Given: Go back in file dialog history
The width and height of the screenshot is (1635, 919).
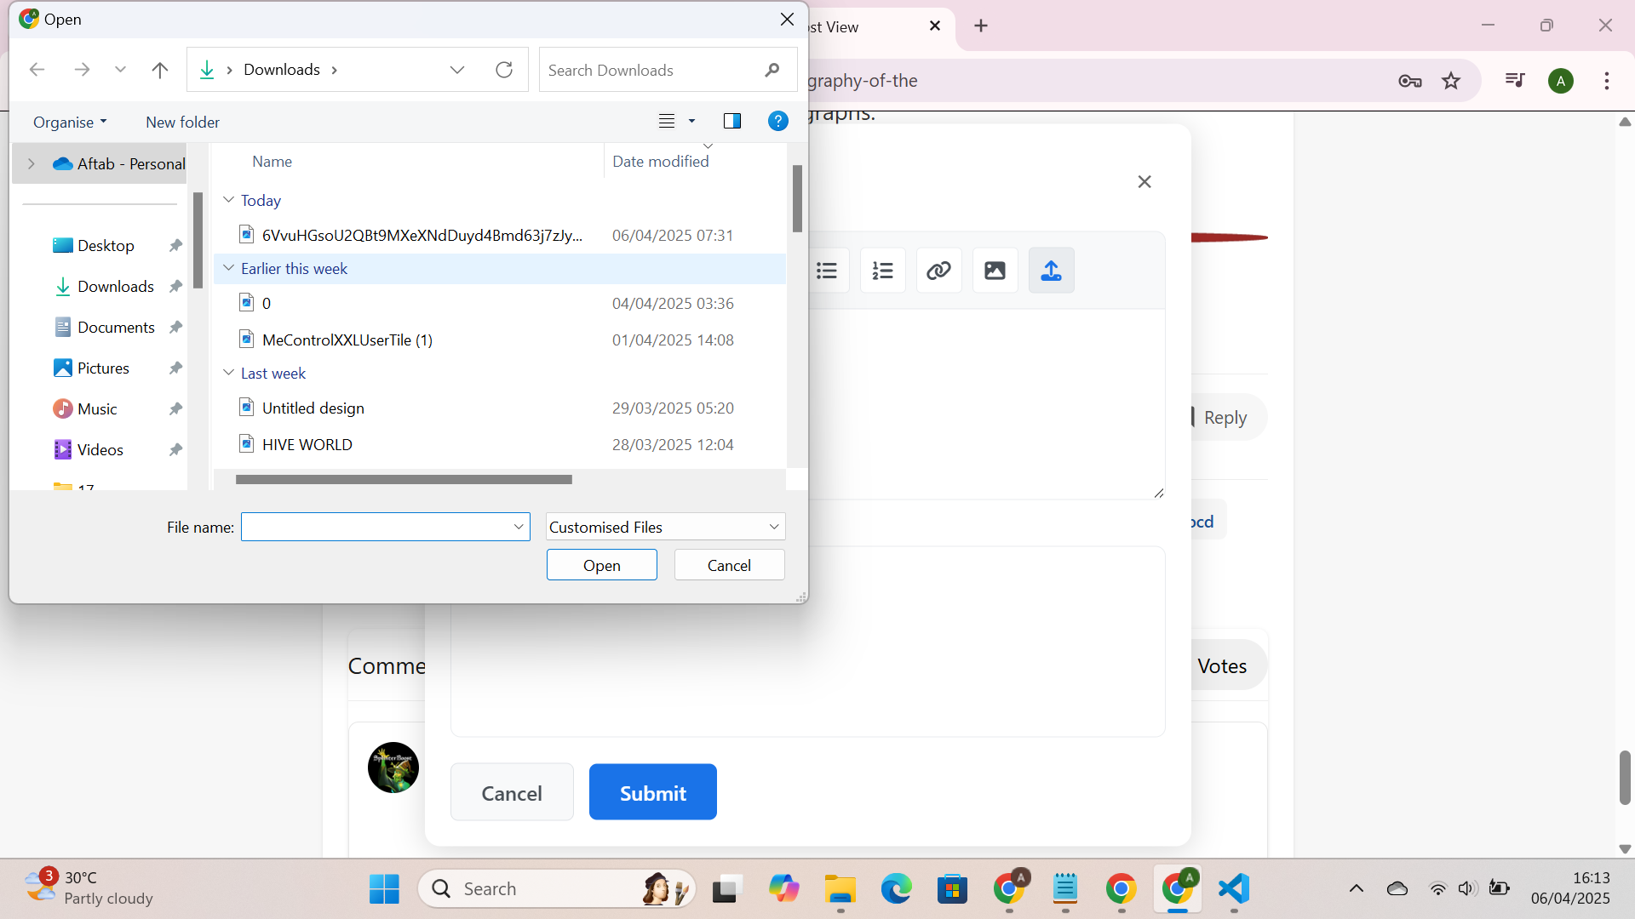Looking at the screenshot, I should pos(37,70).
